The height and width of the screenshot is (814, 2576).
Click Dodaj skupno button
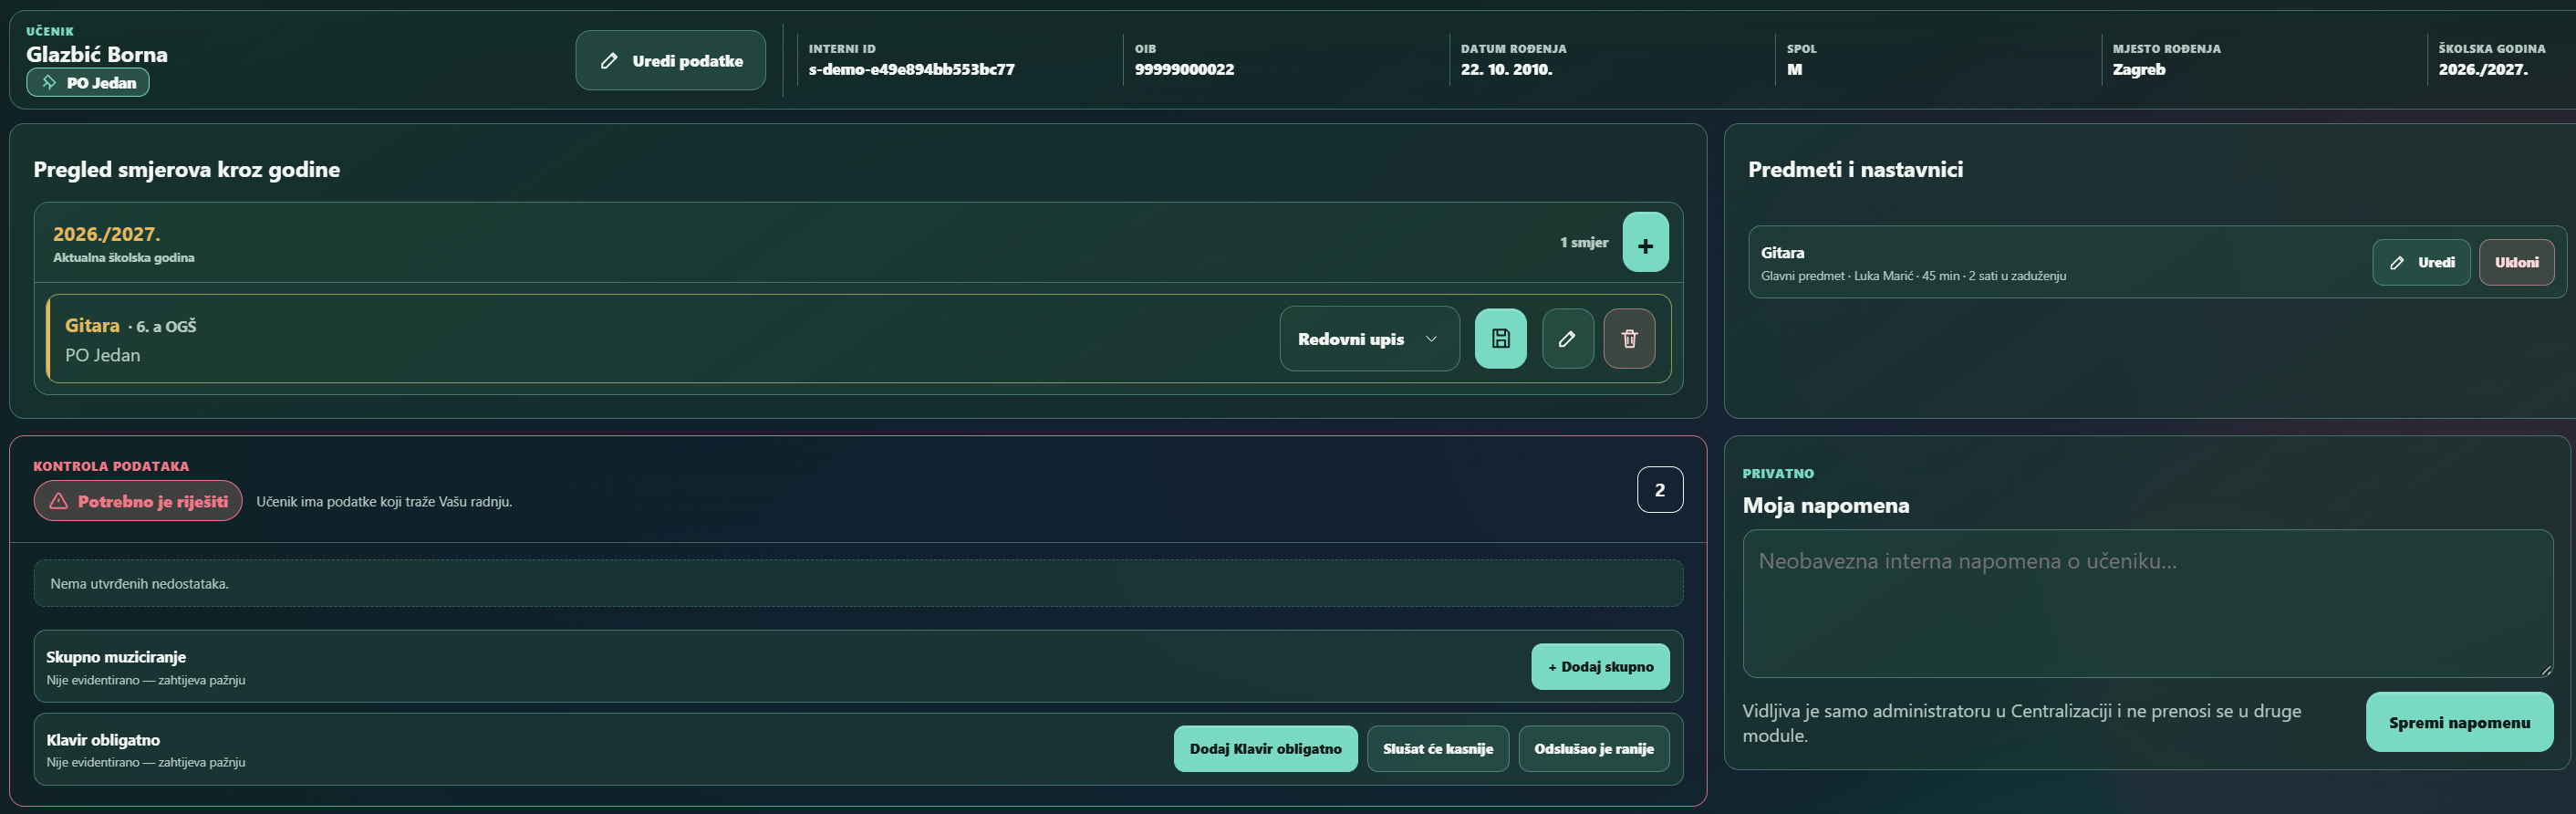point(1600,667)
